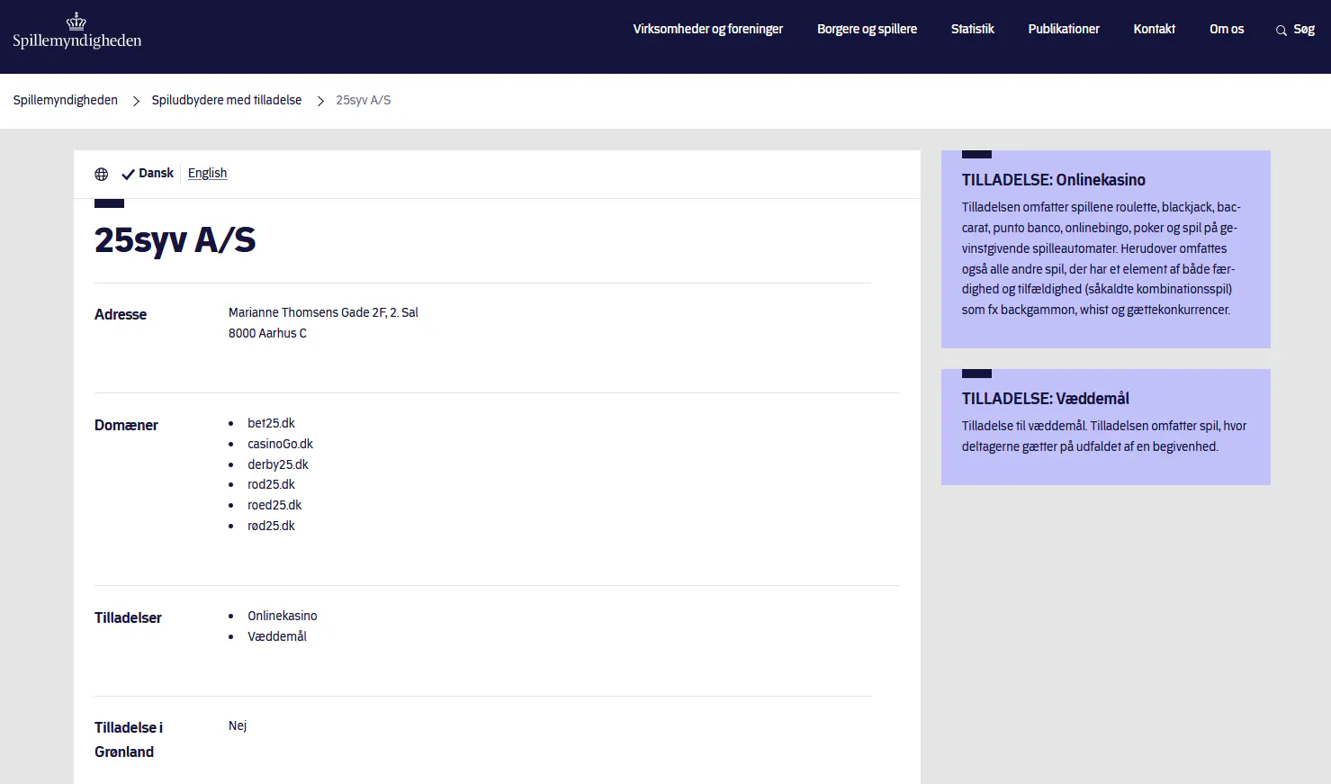Open the Om os menu
The height and width of the screenshot is (784, 1331).
[x=1227, y=29]
